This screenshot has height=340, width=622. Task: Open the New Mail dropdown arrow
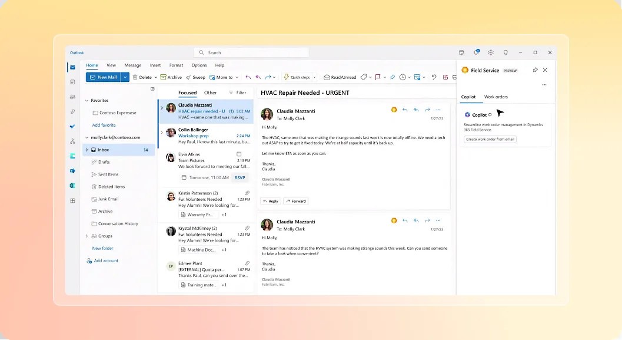(x=125, y=77)
